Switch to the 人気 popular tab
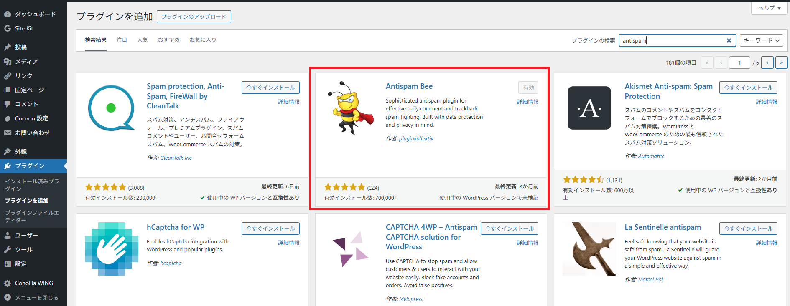This screenshot has width=790, height=306. (x=143, y=40)
